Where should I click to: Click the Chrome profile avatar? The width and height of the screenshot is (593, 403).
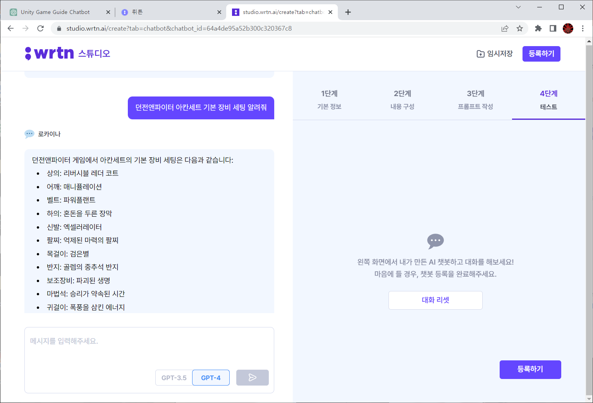[568, 28]
